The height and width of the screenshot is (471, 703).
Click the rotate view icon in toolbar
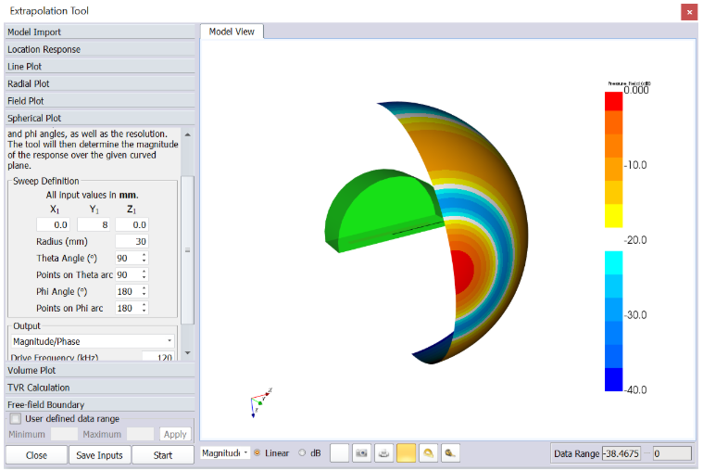tap(428, 453)
